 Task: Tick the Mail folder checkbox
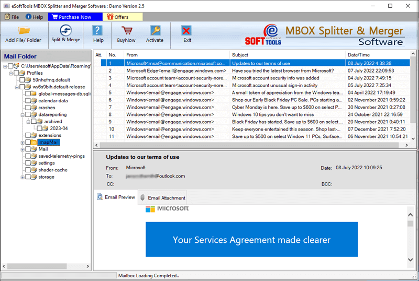pyautogui.click(x=28, y=149)
